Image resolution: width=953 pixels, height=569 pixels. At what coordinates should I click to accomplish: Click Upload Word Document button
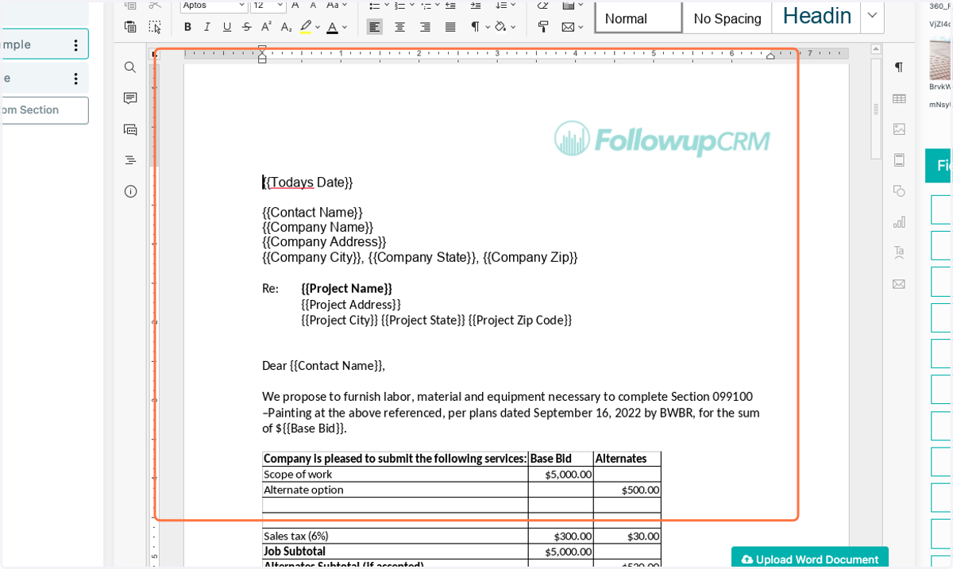click(810, 559)
